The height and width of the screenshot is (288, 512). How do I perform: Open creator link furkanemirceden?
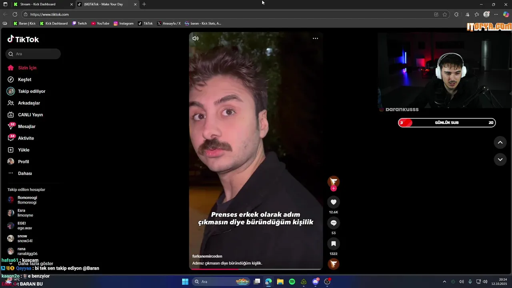point(207,256)
